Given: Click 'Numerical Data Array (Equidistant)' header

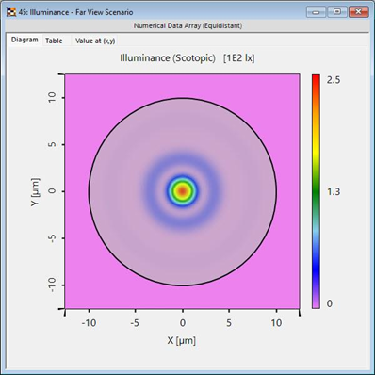Looking at the screenshot, I should 187,25.
